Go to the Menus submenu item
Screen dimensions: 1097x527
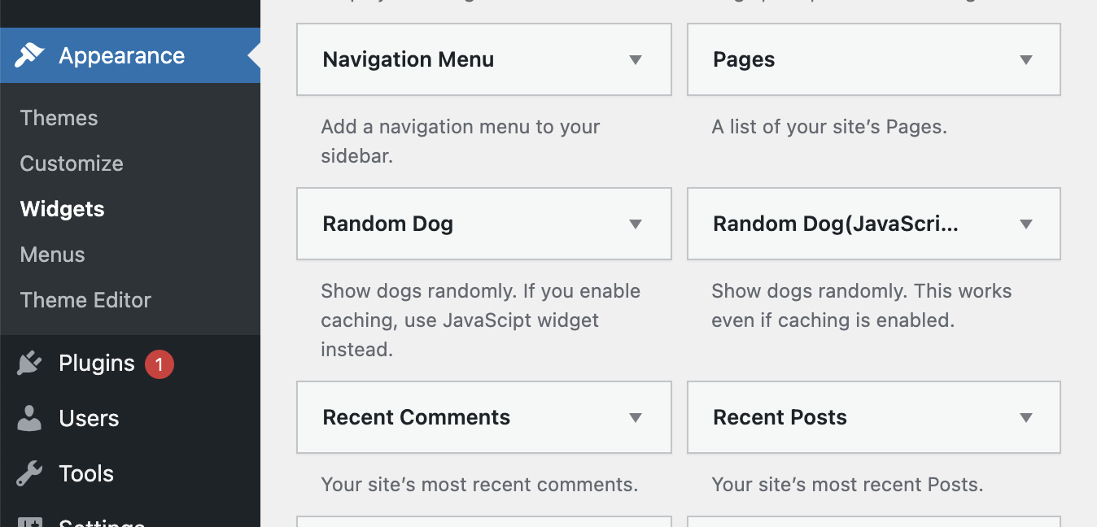point(53,255)
